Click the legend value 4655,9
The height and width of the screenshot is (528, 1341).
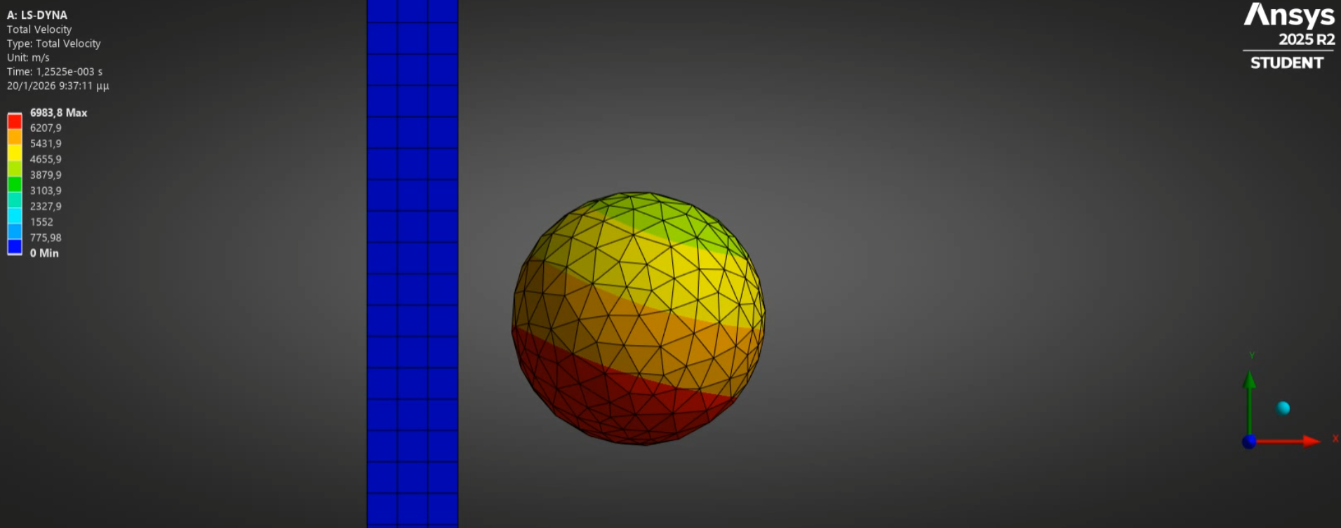click(x=46, y=159)
